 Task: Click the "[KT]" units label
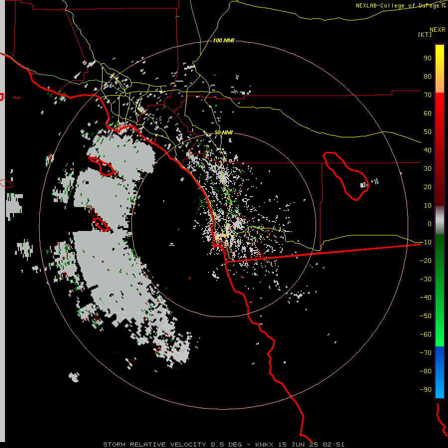[425, 34]
